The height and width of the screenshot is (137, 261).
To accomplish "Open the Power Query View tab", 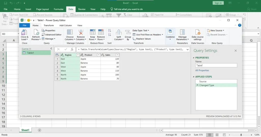I will click(80, 25).
